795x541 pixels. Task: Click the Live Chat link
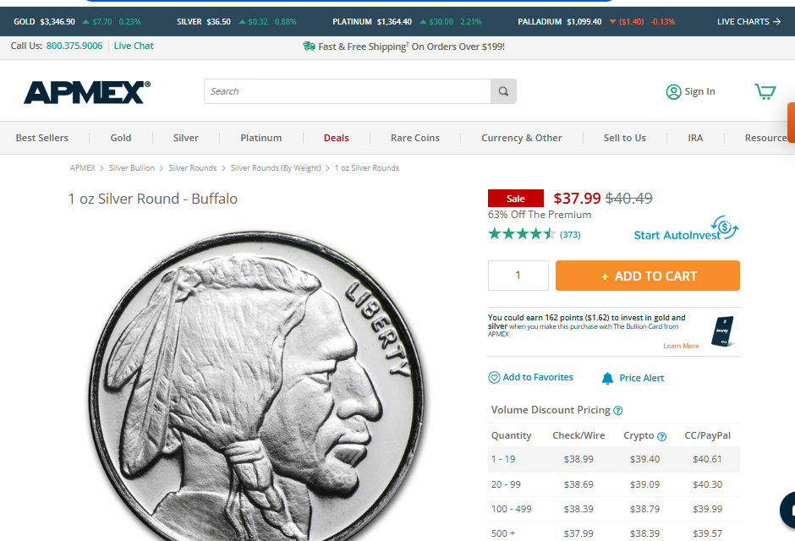(134, 46)
